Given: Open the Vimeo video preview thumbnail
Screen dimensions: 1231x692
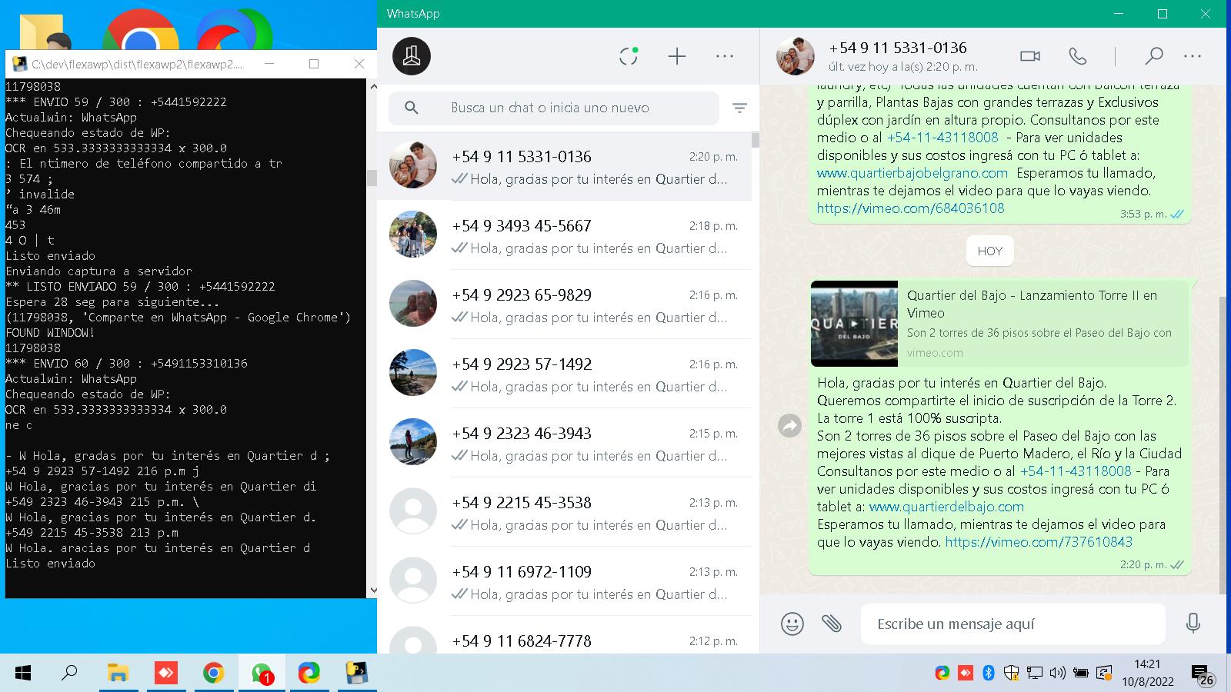Looking at the screenshot, I should tap(854, 323).
